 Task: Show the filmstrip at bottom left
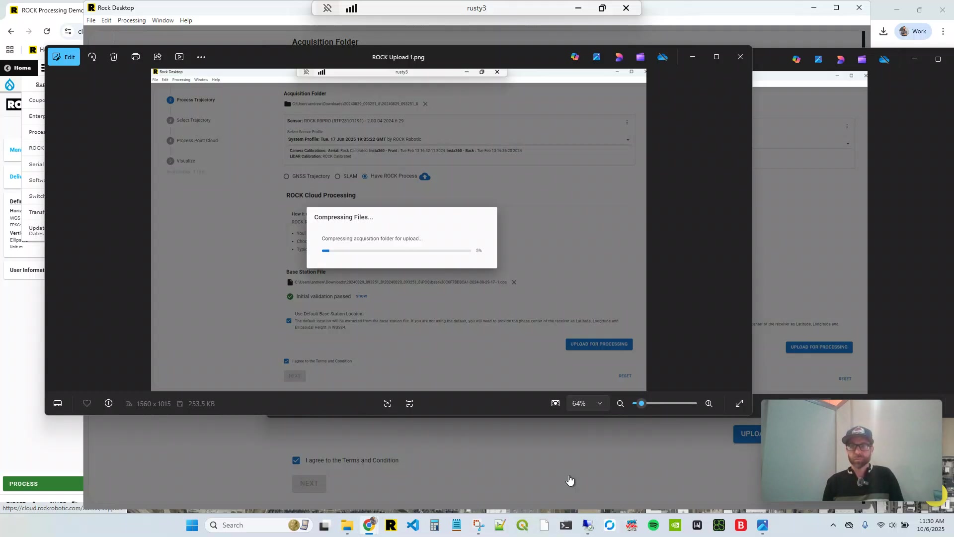pos(58,403)
